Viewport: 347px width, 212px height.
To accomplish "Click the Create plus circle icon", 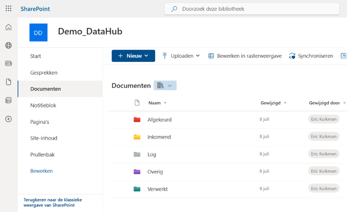I will 8,119.
